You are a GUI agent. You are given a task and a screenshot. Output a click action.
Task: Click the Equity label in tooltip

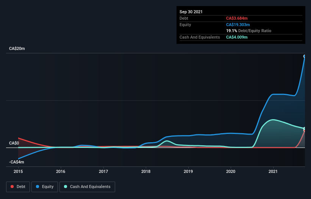185,25
